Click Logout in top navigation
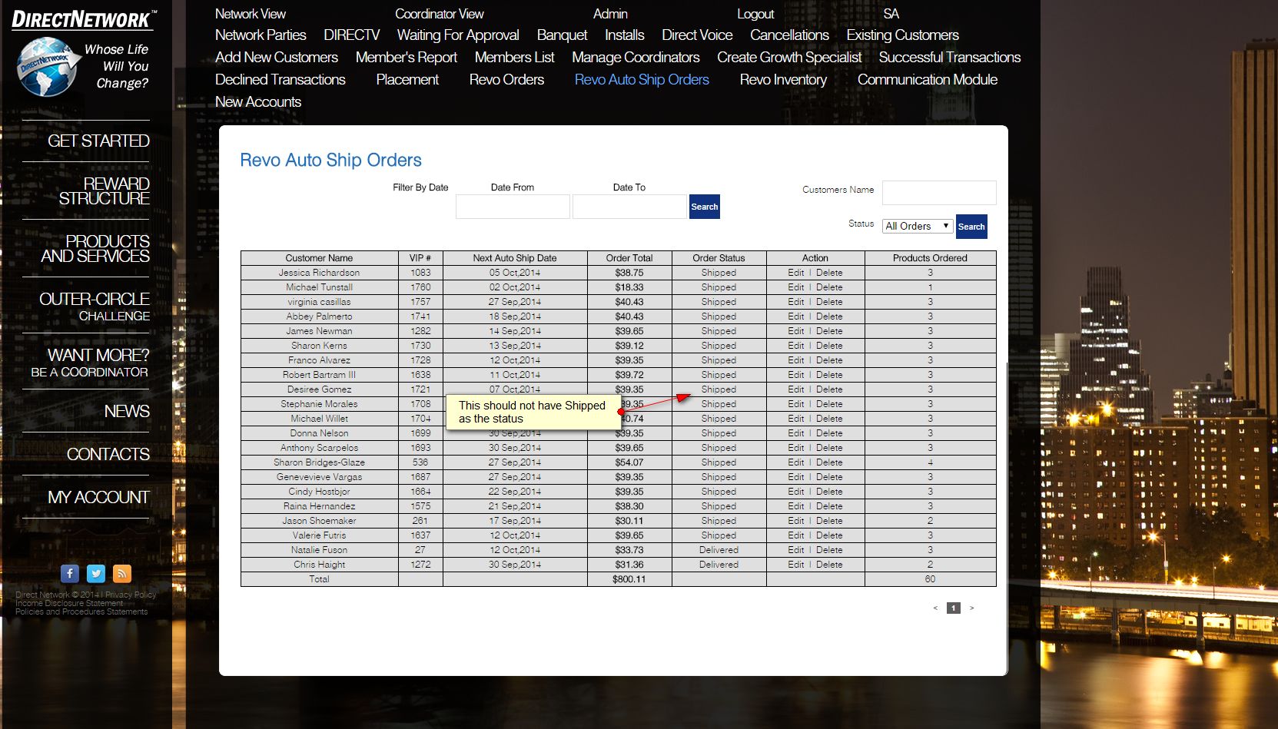Screen dimensions: 1278x729 point(755,14)
